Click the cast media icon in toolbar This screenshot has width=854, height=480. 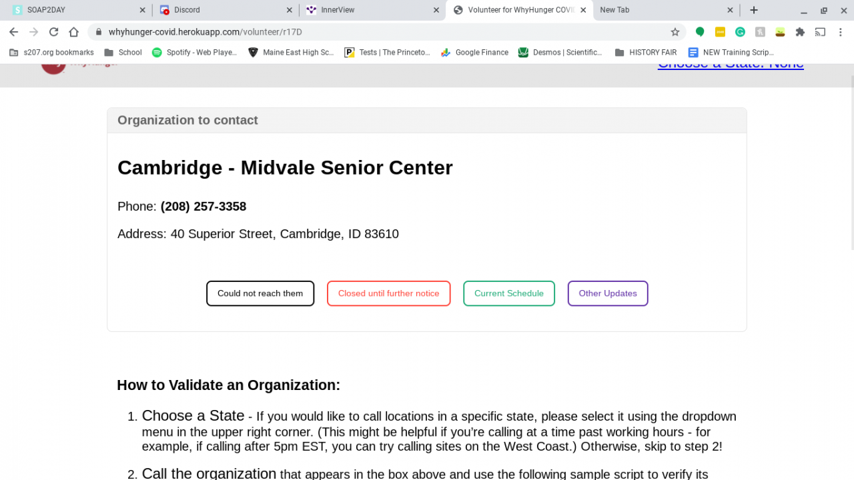820,31
